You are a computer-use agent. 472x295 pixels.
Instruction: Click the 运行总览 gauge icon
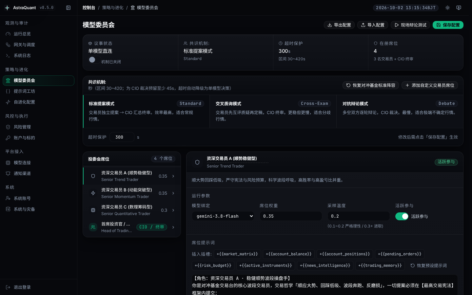8,34
